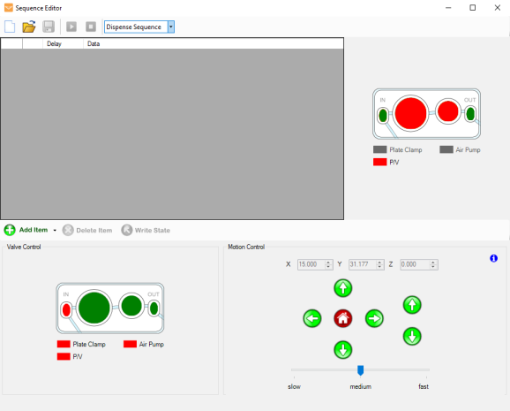Screen dimensions: 510x411
Task: Click the large red valve in the preview diagram
Action: click(x=411, y=113)
